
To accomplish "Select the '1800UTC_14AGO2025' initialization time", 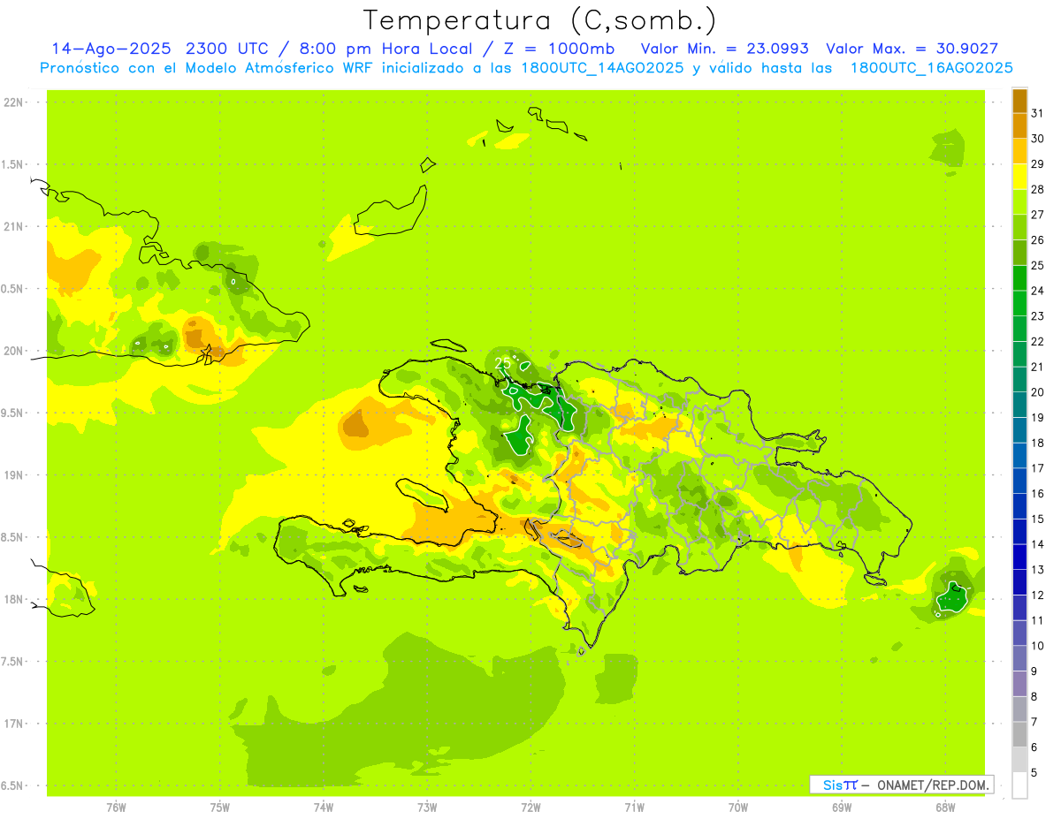I will pyautogui.click(x=603, y=68).
